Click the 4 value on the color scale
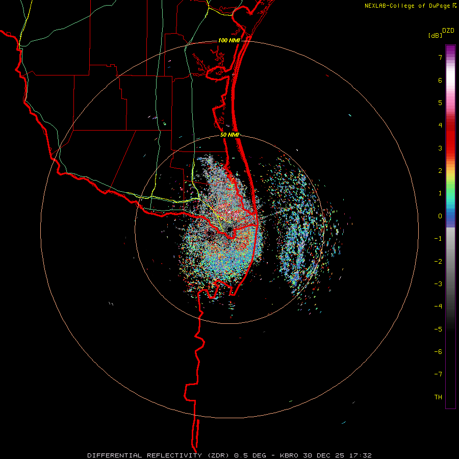Image resolution: width=459 pixels, height=459 pixels. point(440,125)
